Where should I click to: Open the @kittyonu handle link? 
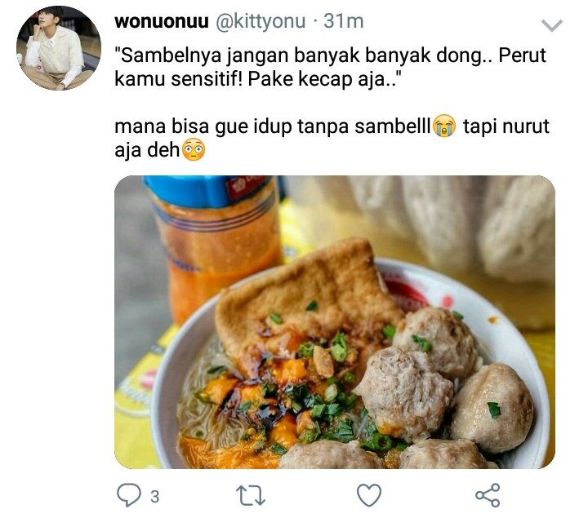click(x=261, y=21)
